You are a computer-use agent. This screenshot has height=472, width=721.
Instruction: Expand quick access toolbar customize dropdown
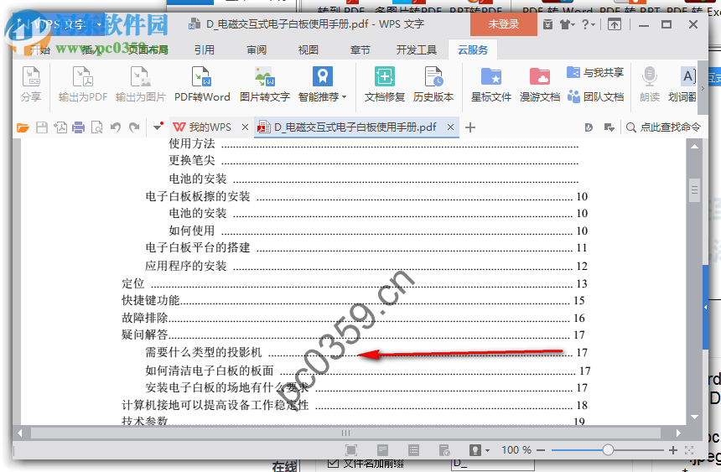(158, 126)
